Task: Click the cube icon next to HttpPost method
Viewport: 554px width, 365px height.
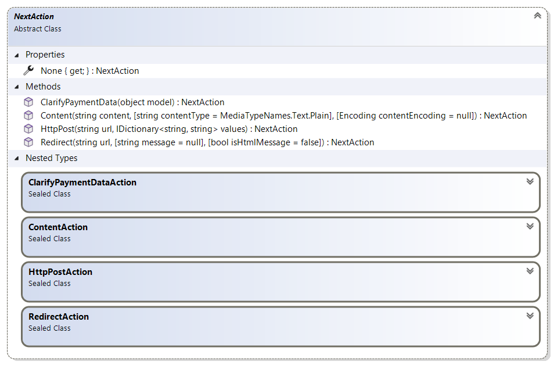Action: pyautogui.click(x=28, y=129)
